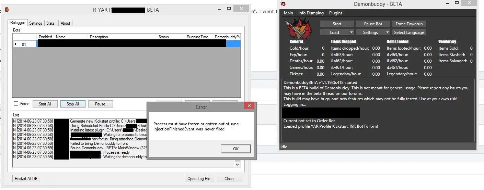The width and height of the screenshot is (484, 190).
Task: Open the Info Dumping tab
Action: tap(311, 13)
